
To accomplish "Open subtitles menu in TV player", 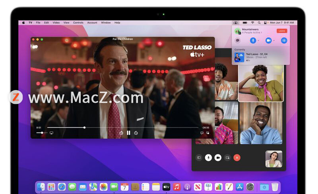I will (x=202, y=133).
